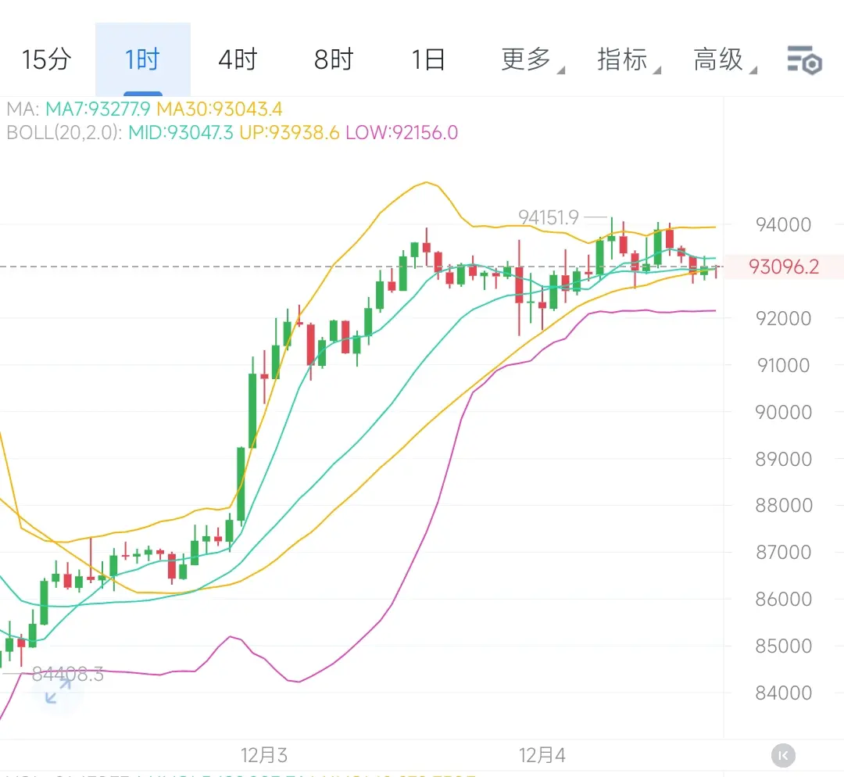This screenshot has width=844, height=777.
Task: Click the MA30:93043.4 indicator label
Action: (220, 109)
